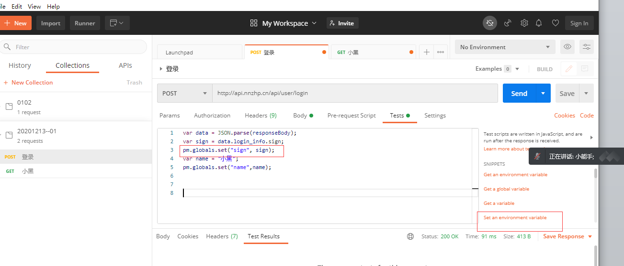This screenshot has width=624, height=266.
Task: Open the POST method dropdown
Action: click(185, 93)
